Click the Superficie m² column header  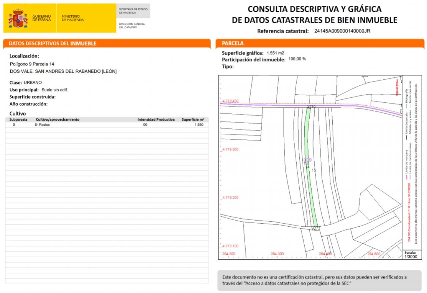[x=193, y=119]
